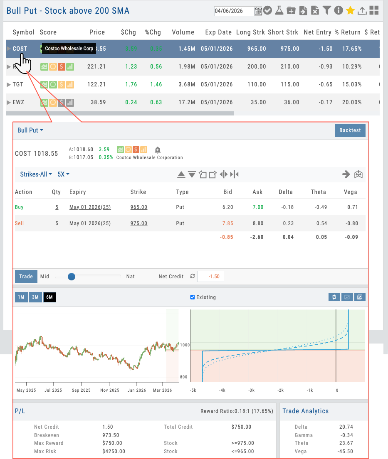
Task: Sort the table by the Exp Date column
Action: pos(218,32)
